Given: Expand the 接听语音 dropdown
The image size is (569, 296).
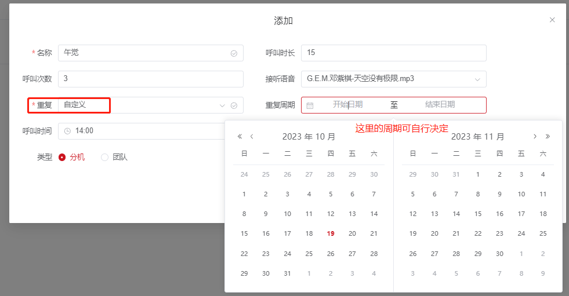Looking at the screenshot, I should click(477, 79).
